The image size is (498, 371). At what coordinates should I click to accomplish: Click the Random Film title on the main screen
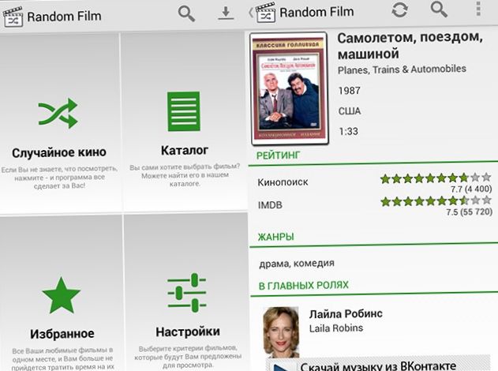pos(64,17)
